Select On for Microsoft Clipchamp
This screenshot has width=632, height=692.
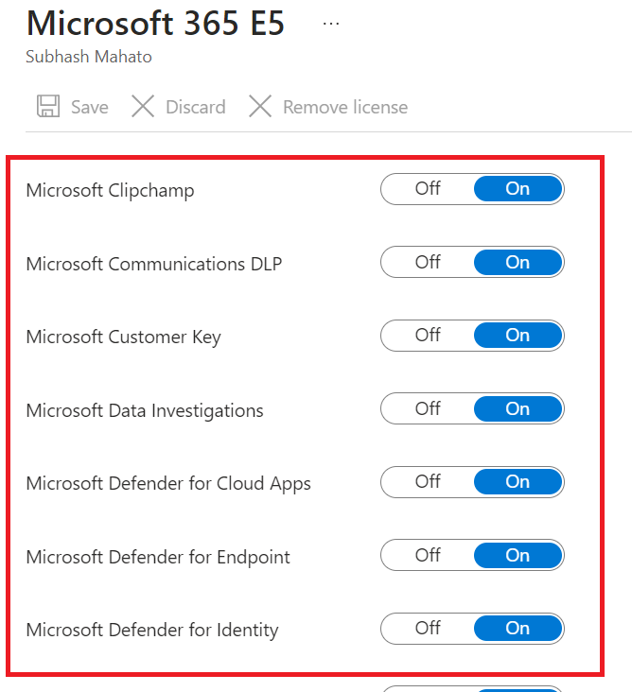(518, 189)
